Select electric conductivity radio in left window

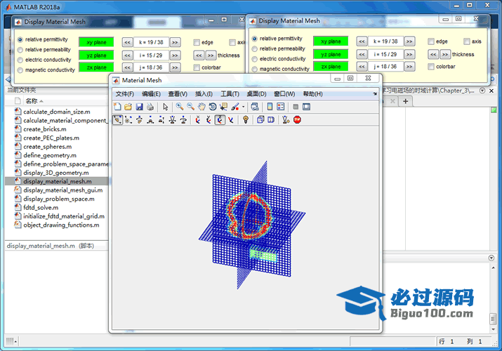pyautogui.click(x=20, y=60)
